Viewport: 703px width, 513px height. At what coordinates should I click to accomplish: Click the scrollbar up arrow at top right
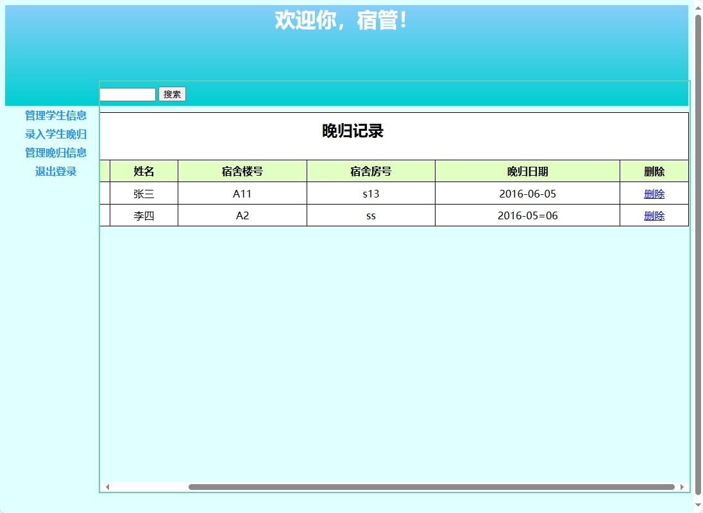click(697, 7)
